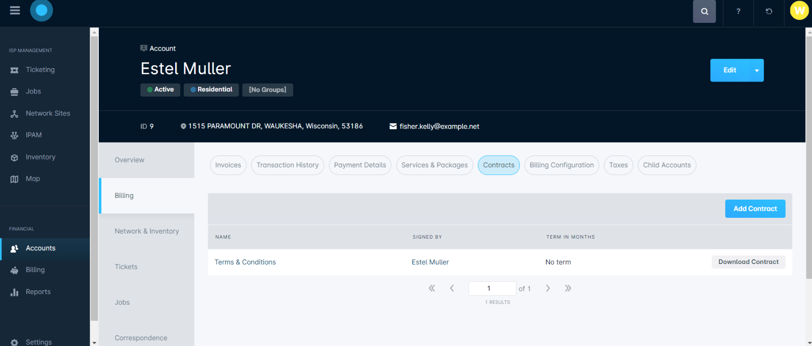Click the [No Groups] badge

pos(268,90)
